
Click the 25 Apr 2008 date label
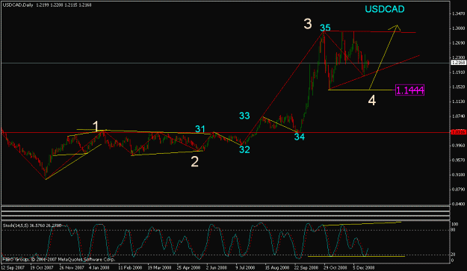[189, 267]
